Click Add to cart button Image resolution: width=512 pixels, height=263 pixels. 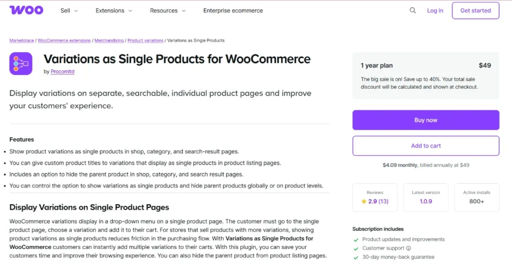[425, 146]
